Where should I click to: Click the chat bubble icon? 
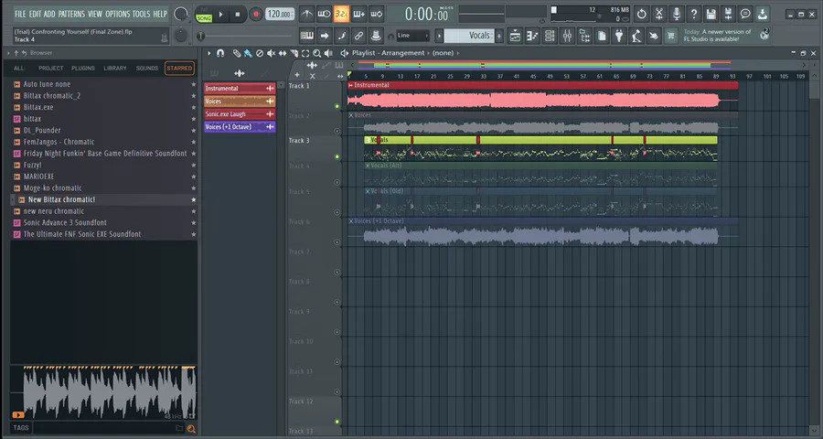(745, 15)
